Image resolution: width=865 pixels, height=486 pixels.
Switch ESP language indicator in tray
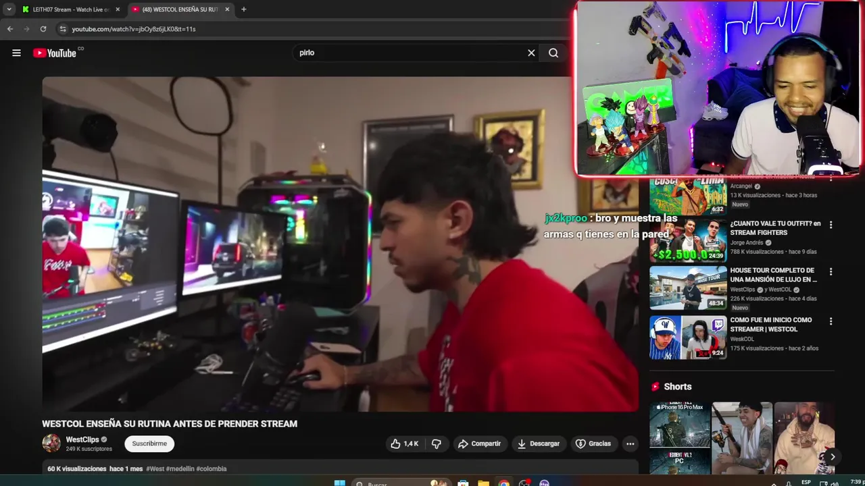(x=806, y=482)
